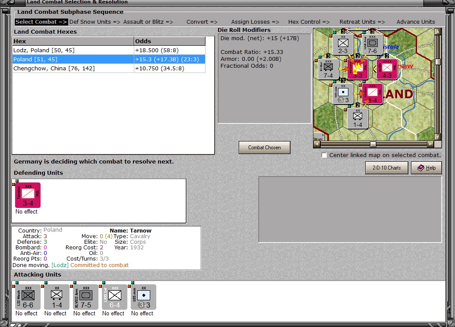Click the Die mod. (net): +15 (+17B) text
The width and height of the screenshot is (455, 327).
259,38
